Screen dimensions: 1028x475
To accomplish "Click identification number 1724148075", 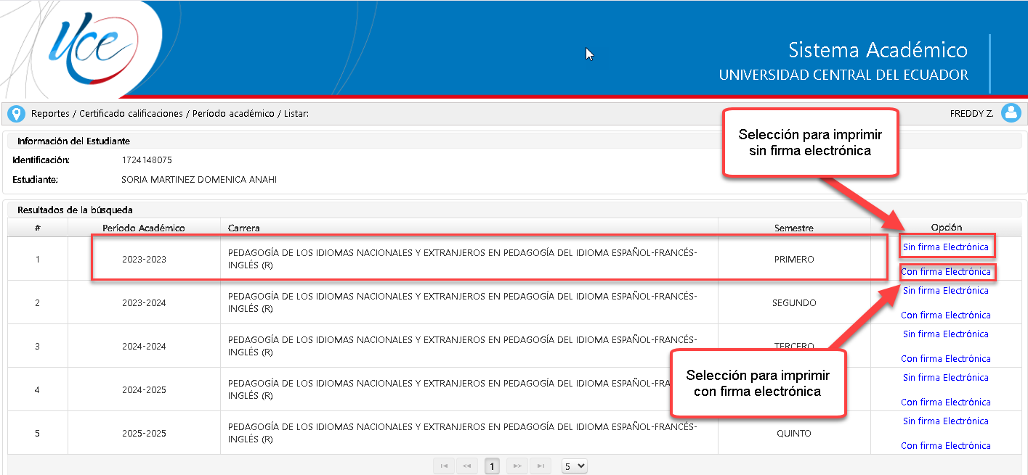I will click(x=147, y=160).
